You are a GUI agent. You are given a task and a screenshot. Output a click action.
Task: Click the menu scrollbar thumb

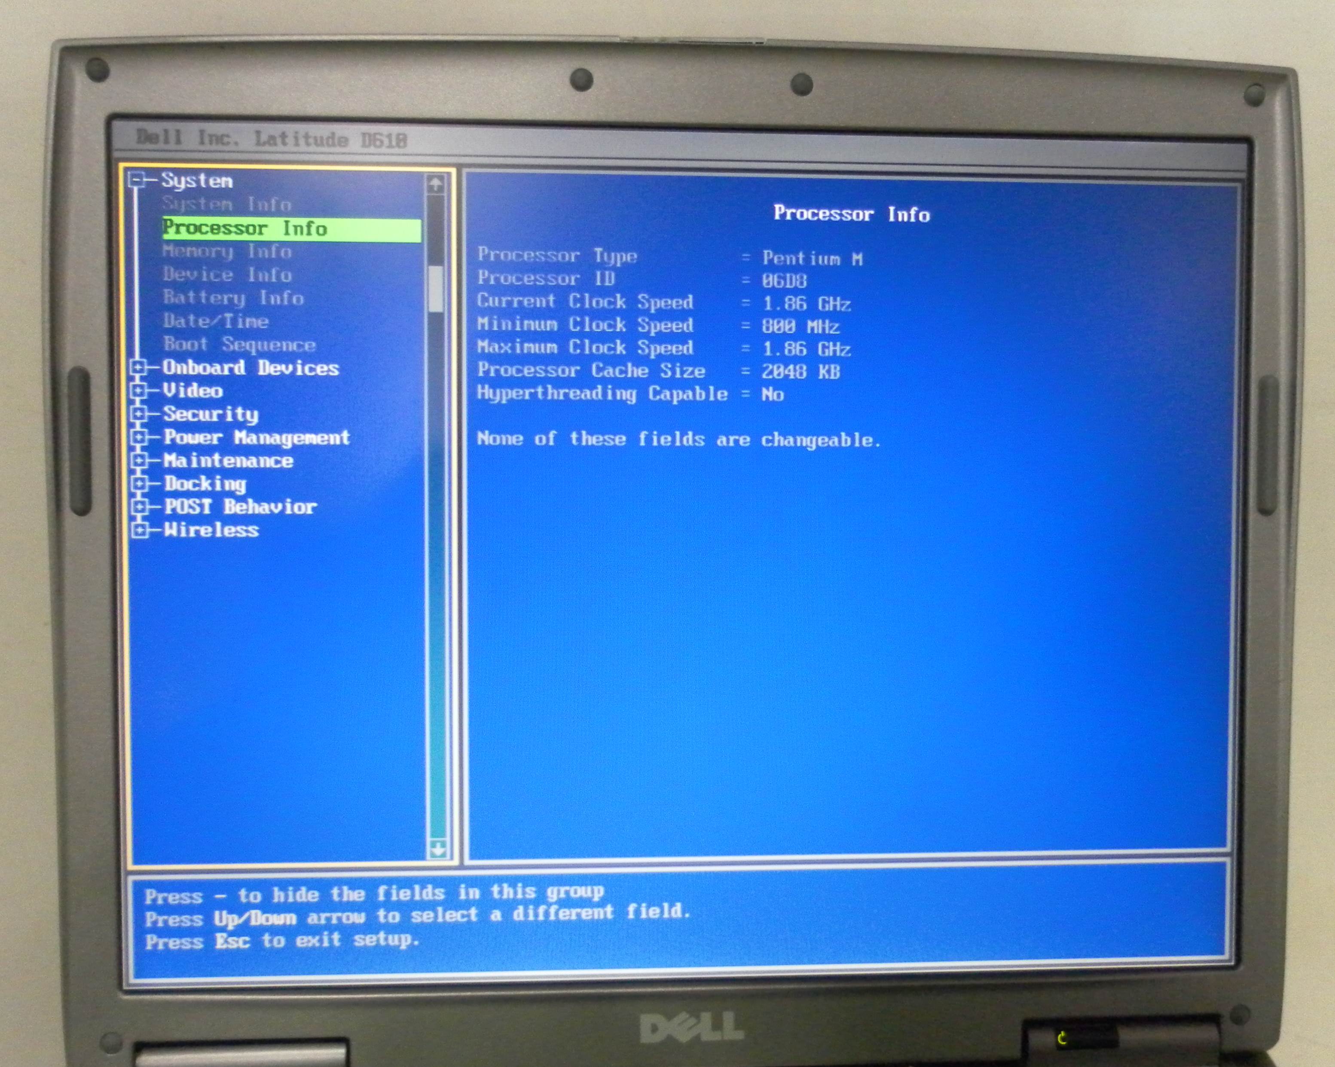436,289
